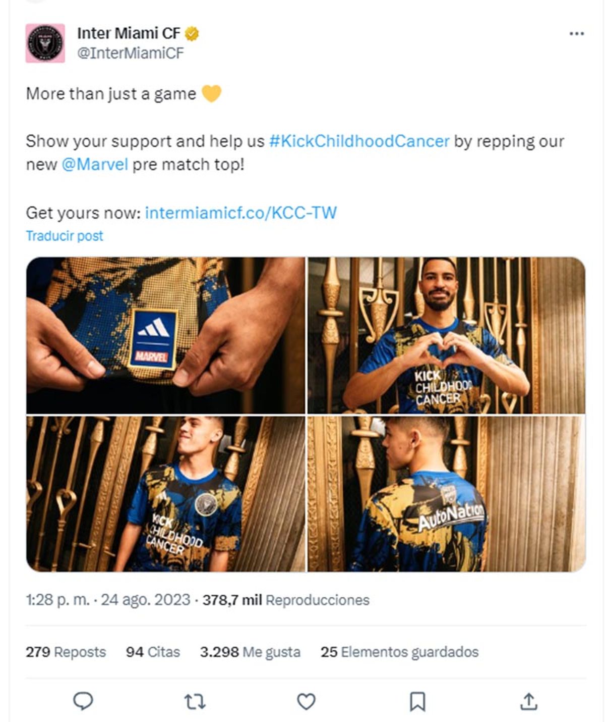
Task: Open the heart hands gesture photo
Action: [x=447, y=335]
